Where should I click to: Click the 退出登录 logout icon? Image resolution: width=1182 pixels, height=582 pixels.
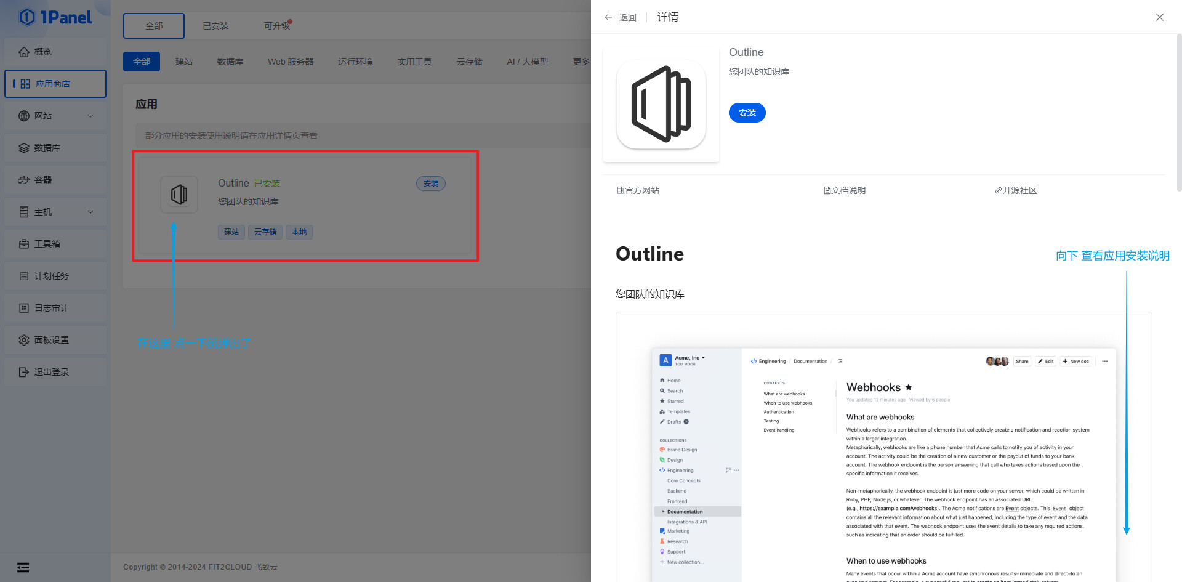point(24,372)
